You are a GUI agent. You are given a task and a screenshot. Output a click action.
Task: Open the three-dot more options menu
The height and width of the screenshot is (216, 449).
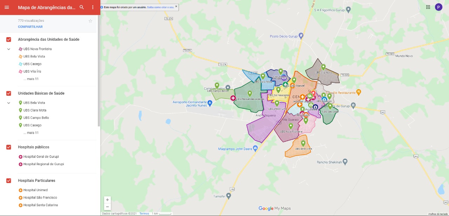pos(93,7)
